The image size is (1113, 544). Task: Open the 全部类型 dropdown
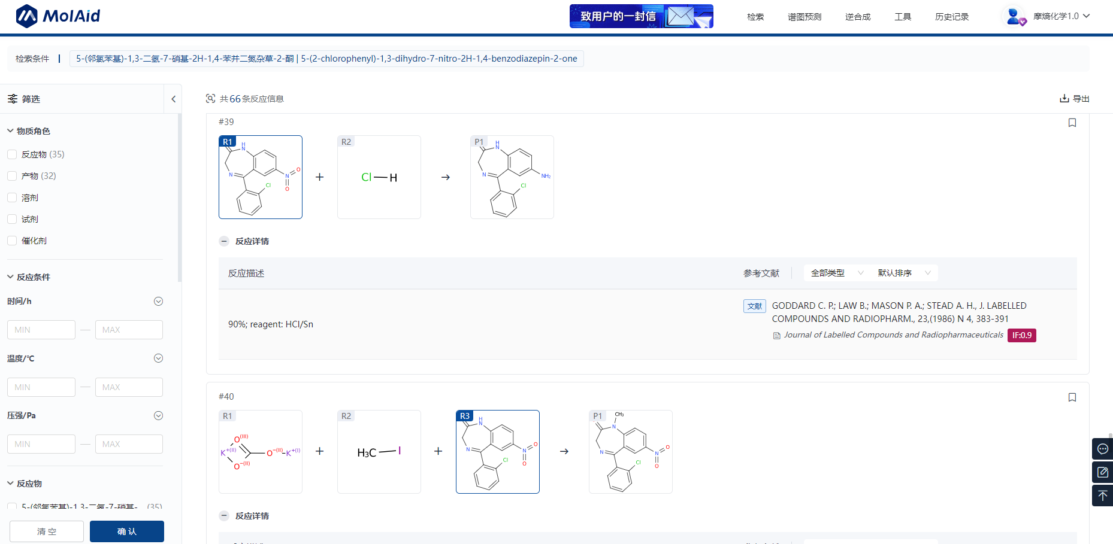click(836, 273)
